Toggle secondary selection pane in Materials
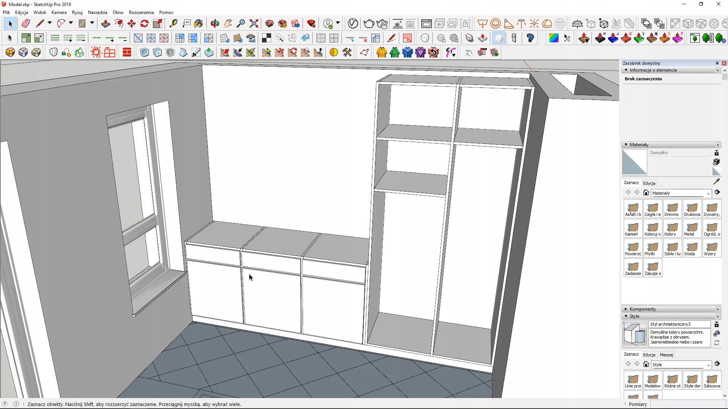 (716, 153)
